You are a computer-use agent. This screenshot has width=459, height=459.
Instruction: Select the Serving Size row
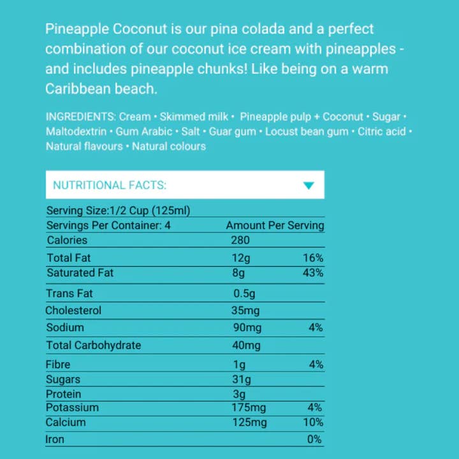click(119, 211)
